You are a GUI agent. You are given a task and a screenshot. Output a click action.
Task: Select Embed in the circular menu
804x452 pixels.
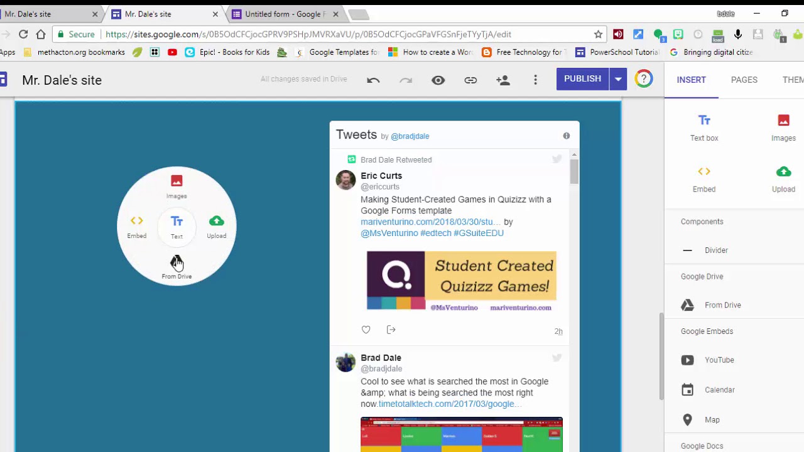click(136, 227)
